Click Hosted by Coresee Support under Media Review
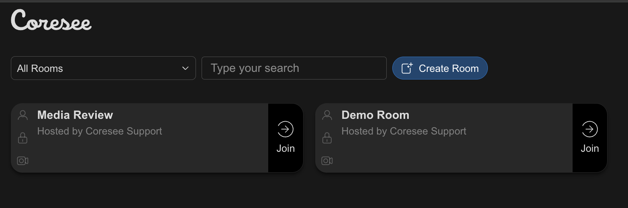This screenshot has width=628, height=208. (x=100, y=131)
